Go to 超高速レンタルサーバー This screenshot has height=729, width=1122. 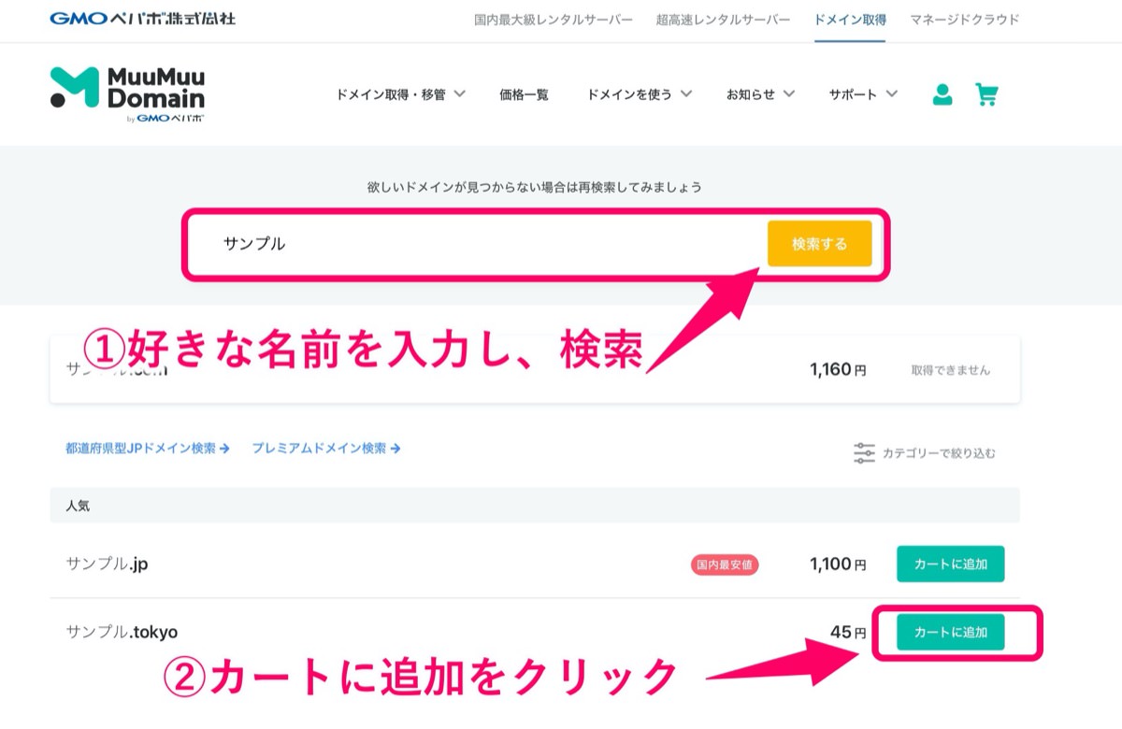coord(723,20)
